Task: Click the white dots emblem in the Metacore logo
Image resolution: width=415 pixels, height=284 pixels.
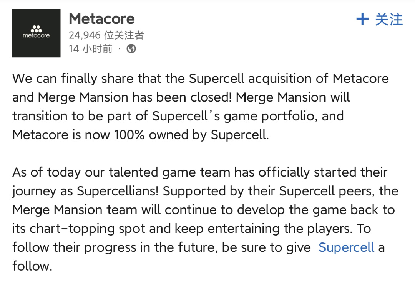Action: coord(36,28)
